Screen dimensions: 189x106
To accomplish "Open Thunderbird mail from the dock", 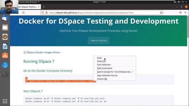I will [5, 18].
